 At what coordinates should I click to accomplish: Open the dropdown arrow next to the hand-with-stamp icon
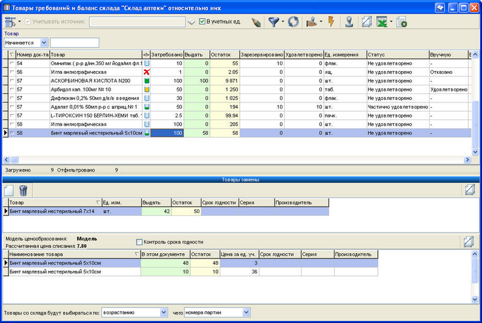coord(321,22)
